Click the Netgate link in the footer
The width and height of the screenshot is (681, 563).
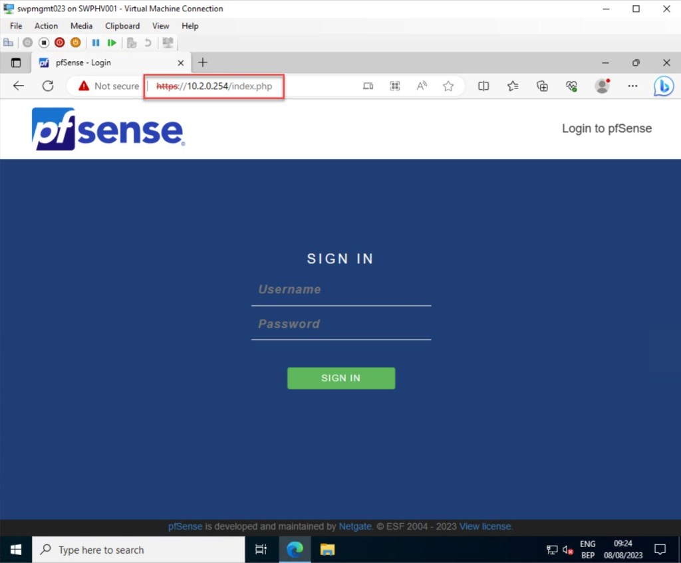click(x=355, y=526)
